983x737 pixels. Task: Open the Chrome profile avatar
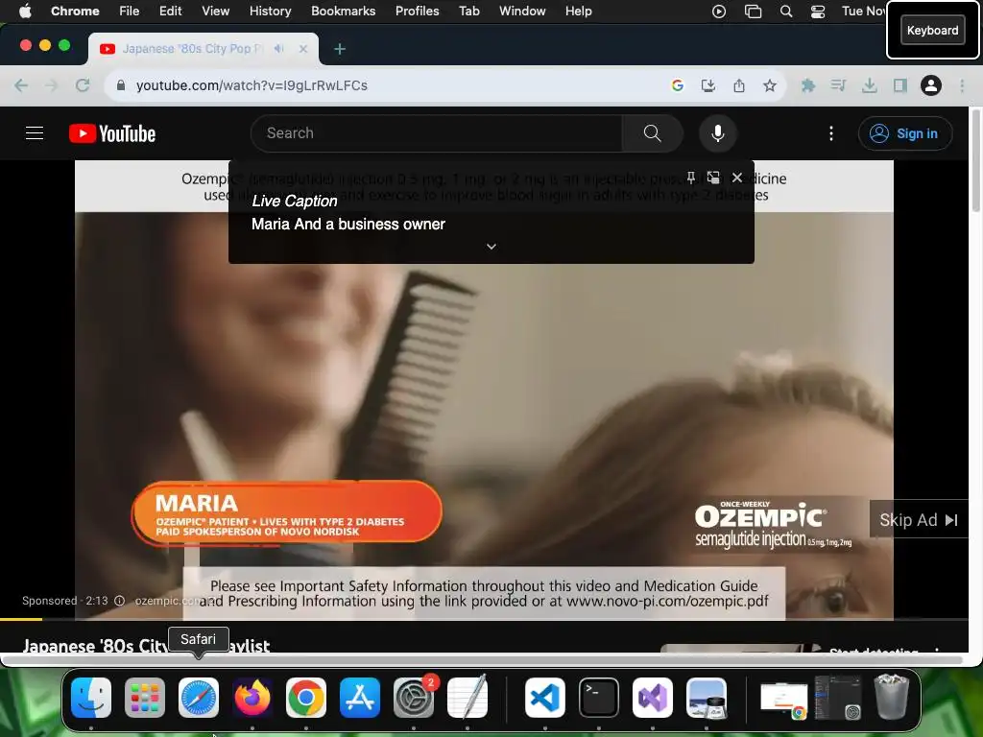931,85
